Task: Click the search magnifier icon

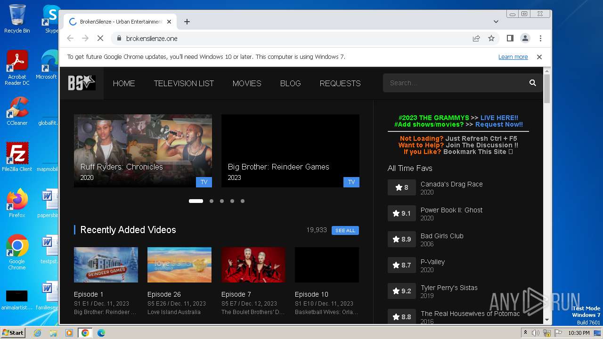Action: click(x=532, y=83)
